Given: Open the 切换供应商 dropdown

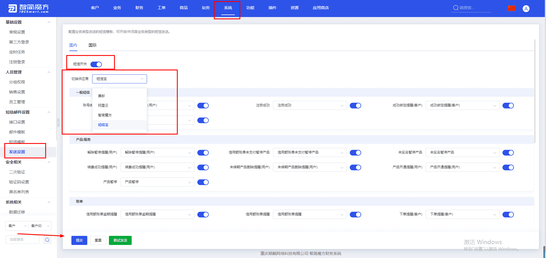Looking at the screenshot, I should click(x=119, y=79).
